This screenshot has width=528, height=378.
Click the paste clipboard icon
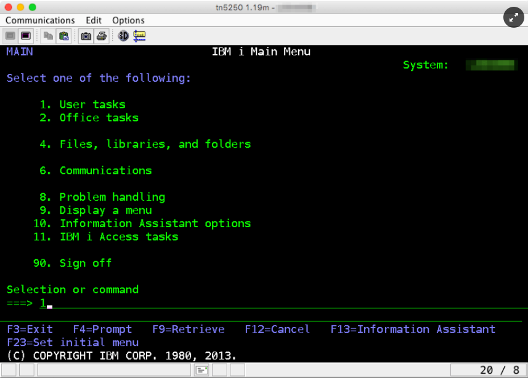64,36
